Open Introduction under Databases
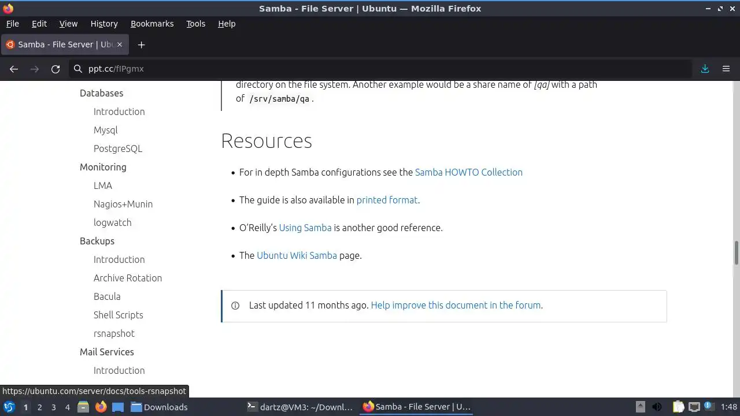This screenshot has height=416, width=740. tap(119, 112)
